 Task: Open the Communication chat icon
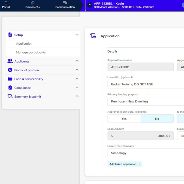click(65, 3)
